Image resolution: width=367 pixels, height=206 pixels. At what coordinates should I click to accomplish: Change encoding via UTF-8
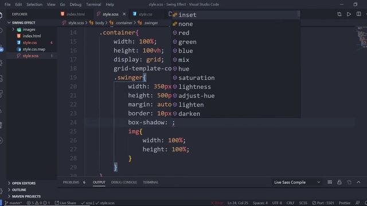[277, 203]
